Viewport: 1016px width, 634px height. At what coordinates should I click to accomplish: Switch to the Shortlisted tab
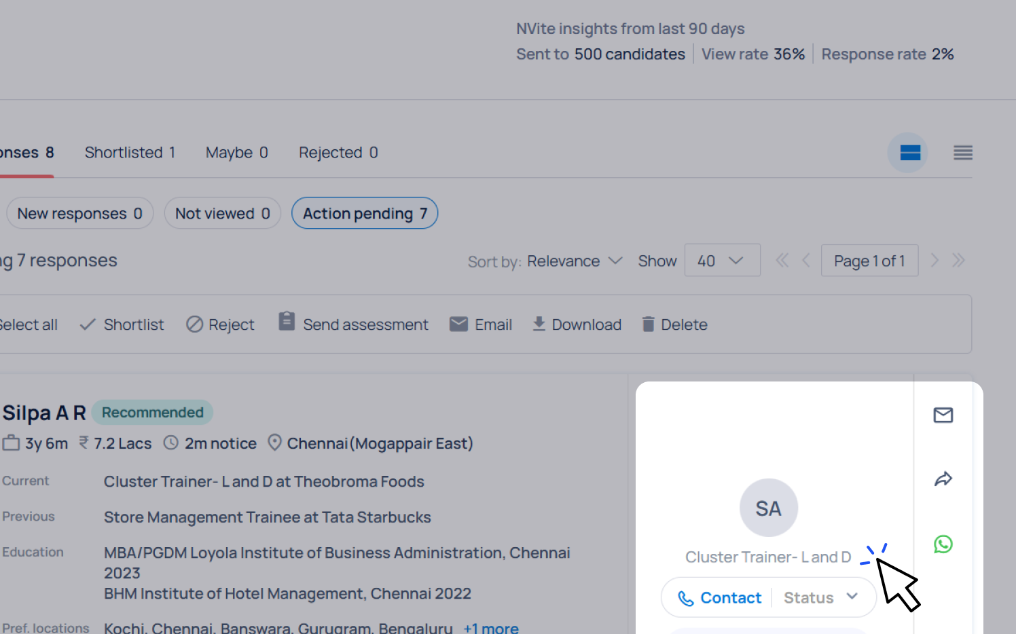click(130, 153)
